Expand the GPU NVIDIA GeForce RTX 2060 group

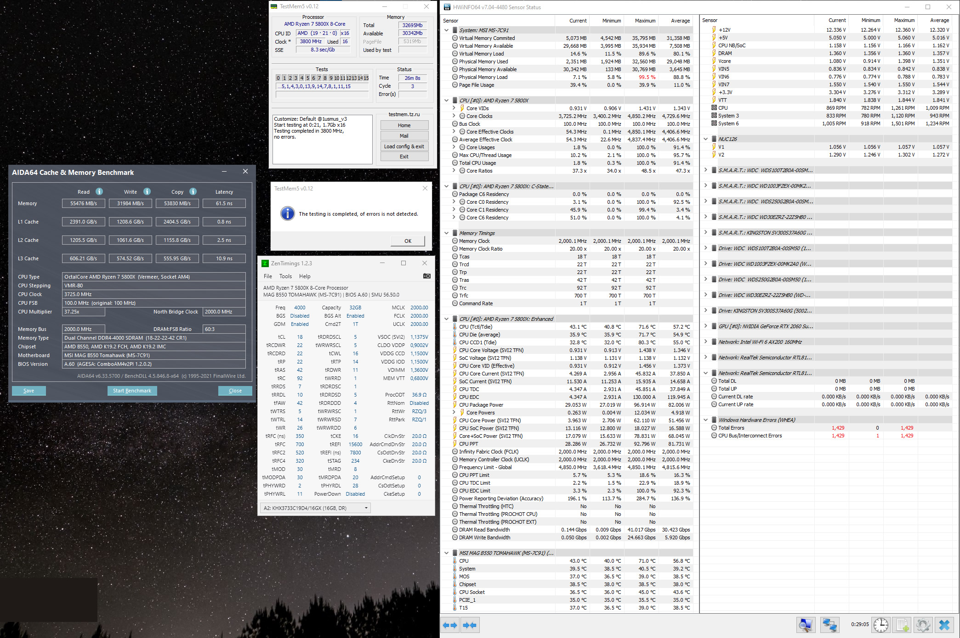[705, 326]
